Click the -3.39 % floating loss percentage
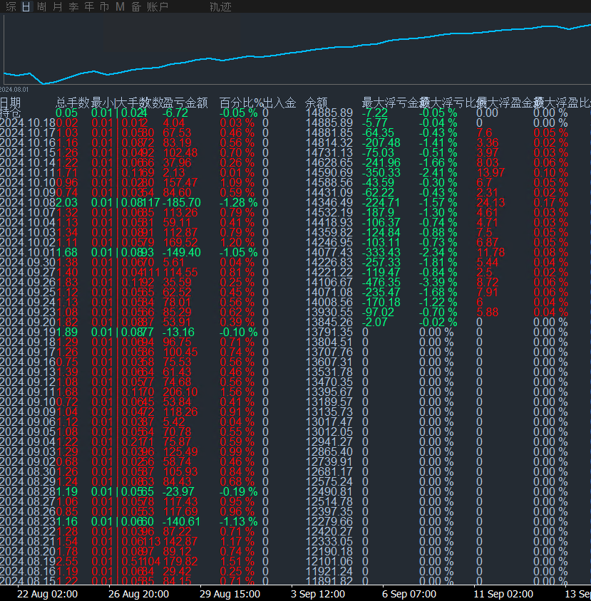 pyautogui.click(x=438, y=282)
